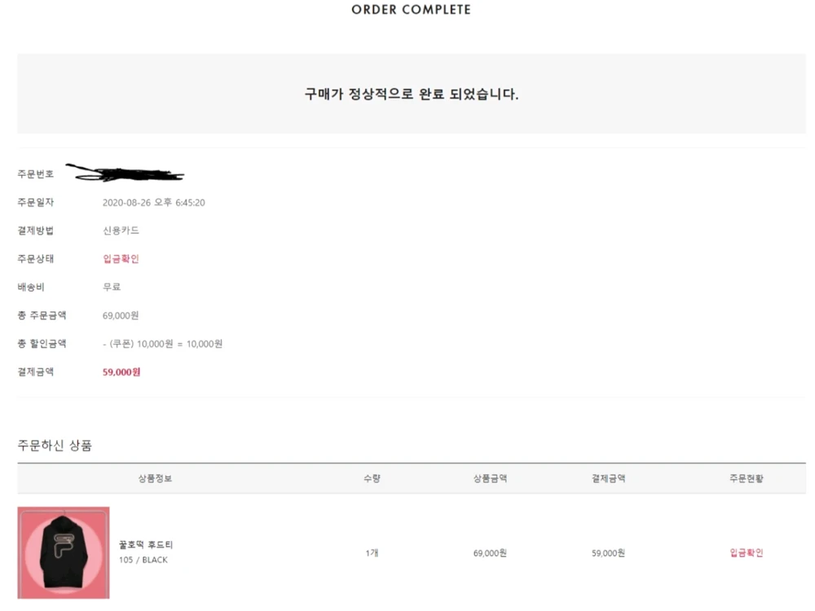This screenshot has height=611, width=815.
Task: Click the red 59,000원 payment amount
Action: pos(121,372)
